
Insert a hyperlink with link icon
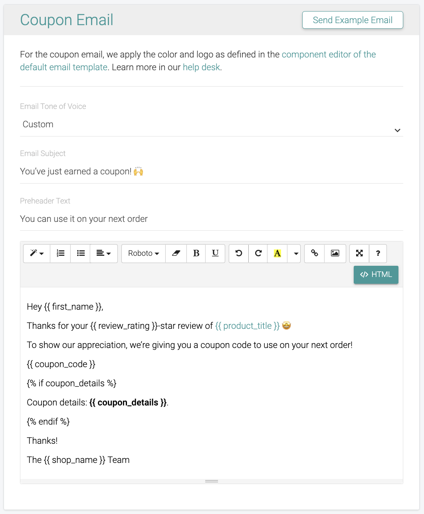(315, 253)
